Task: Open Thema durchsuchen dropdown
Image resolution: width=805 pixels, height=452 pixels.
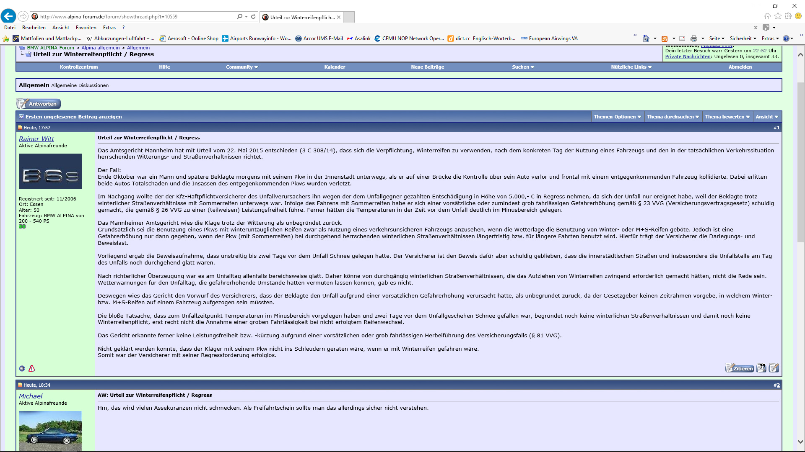Action: point(673,117)
